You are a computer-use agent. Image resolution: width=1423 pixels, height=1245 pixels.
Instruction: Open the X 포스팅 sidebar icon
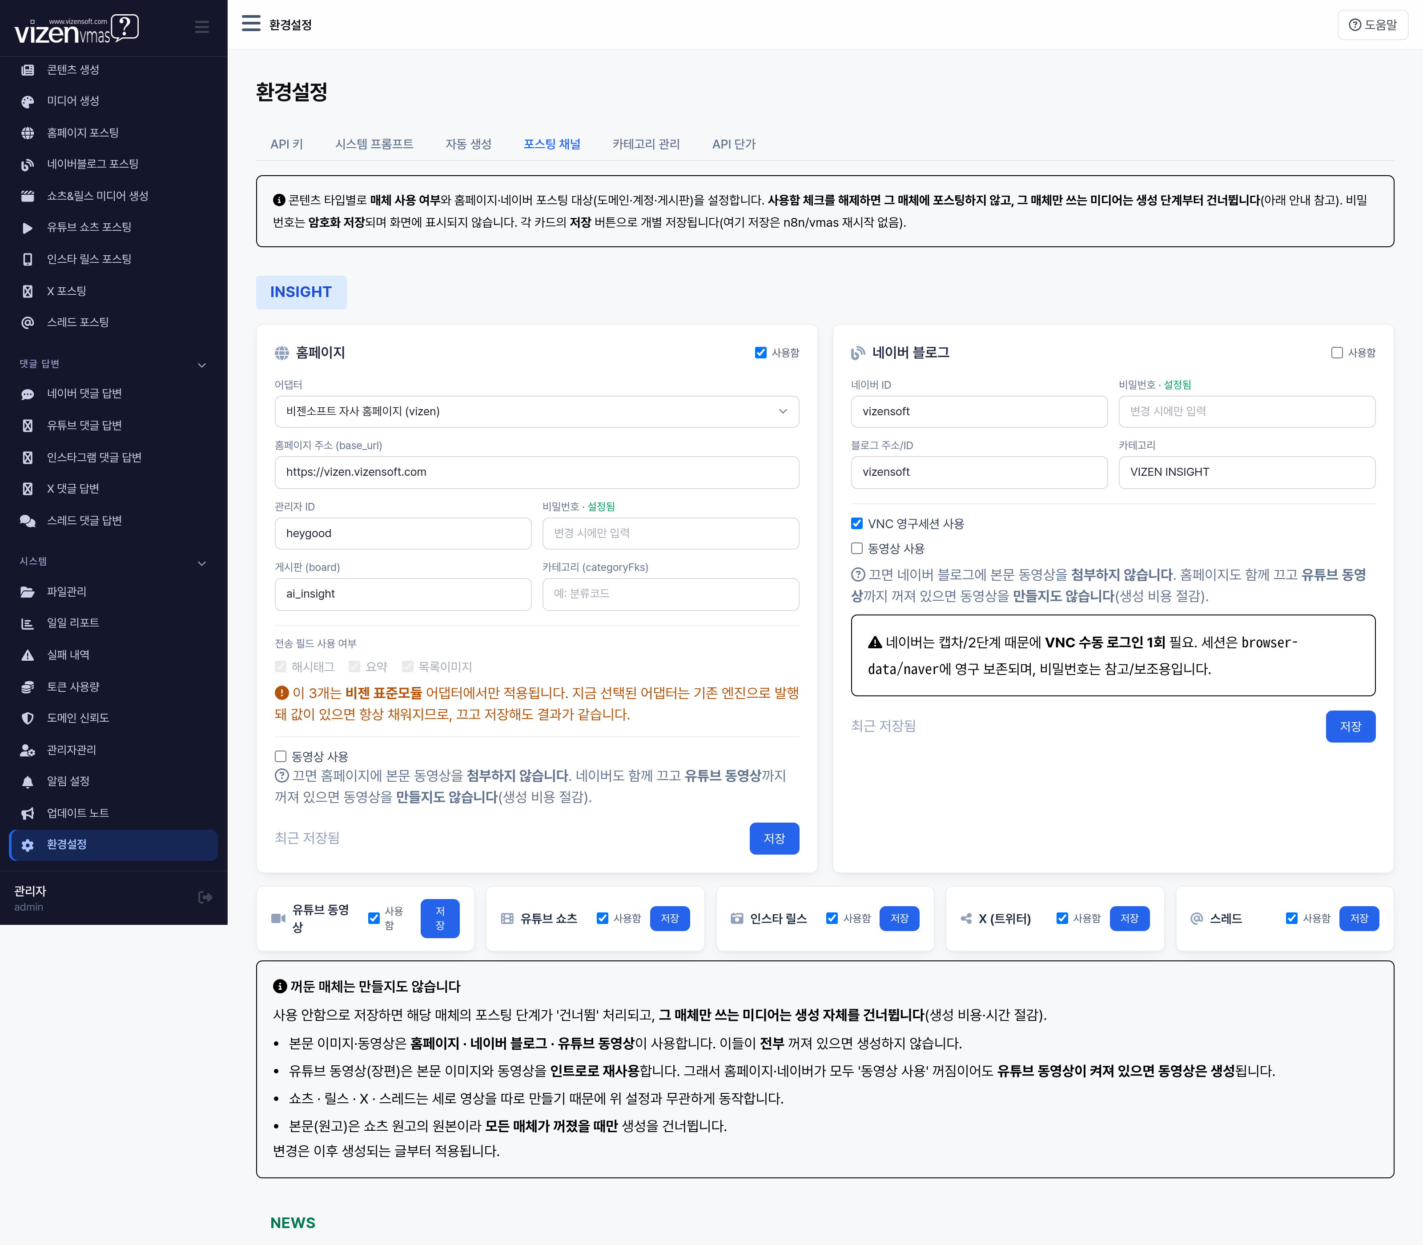click(28, 291)
